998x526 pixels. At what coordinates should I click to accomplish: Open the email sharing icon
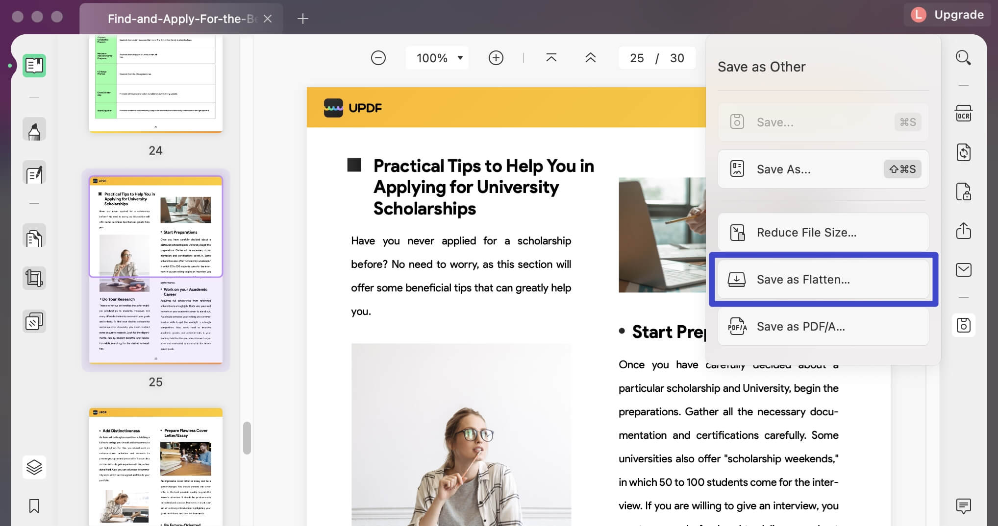click(964, 269)
